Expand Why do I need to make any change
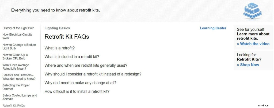 click(80, 83)
